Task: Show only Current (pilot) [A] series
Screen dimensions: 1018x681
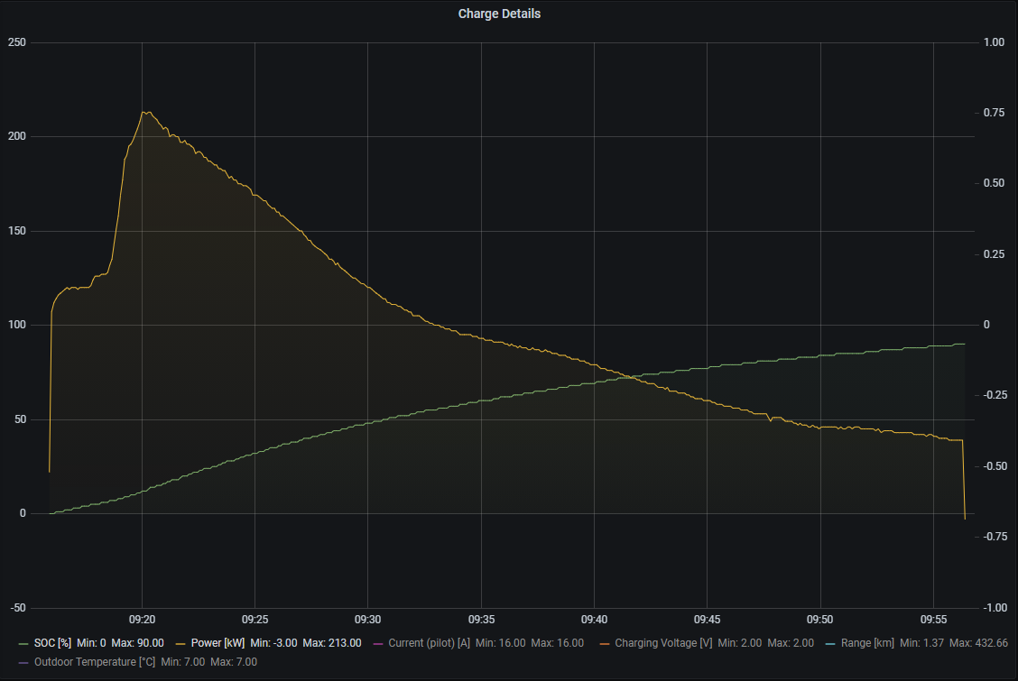Action: [x=424, y=643]
